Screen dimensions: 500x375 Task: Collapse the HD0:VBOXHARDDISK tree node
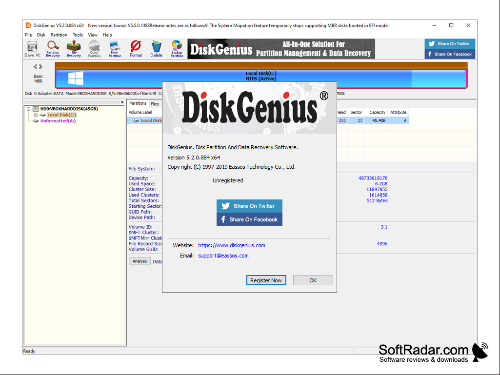(x=29, y=109)
